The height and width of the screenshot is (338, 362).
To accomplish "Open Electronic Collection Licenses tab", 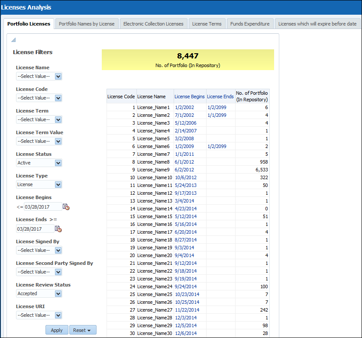I will (x=153, y=24).
